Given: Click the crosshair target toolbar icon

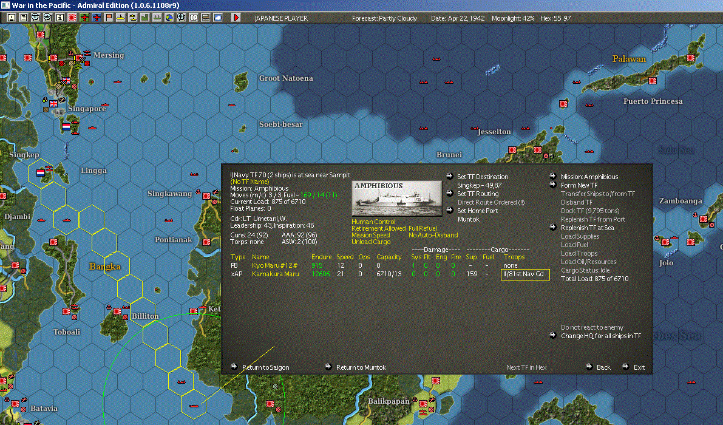Looking at the screenshot, I should [182, 18].
